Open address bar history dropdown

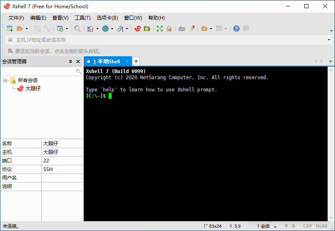click(329, 40)
